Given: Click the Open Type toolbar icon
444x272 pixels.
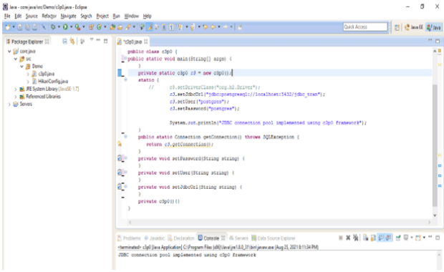Looking at the screenshot, I should click(112, 27).
